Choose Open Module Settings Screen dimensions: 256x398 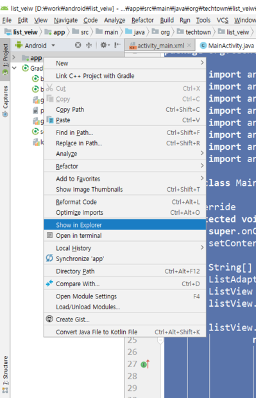tap(124, 296)
